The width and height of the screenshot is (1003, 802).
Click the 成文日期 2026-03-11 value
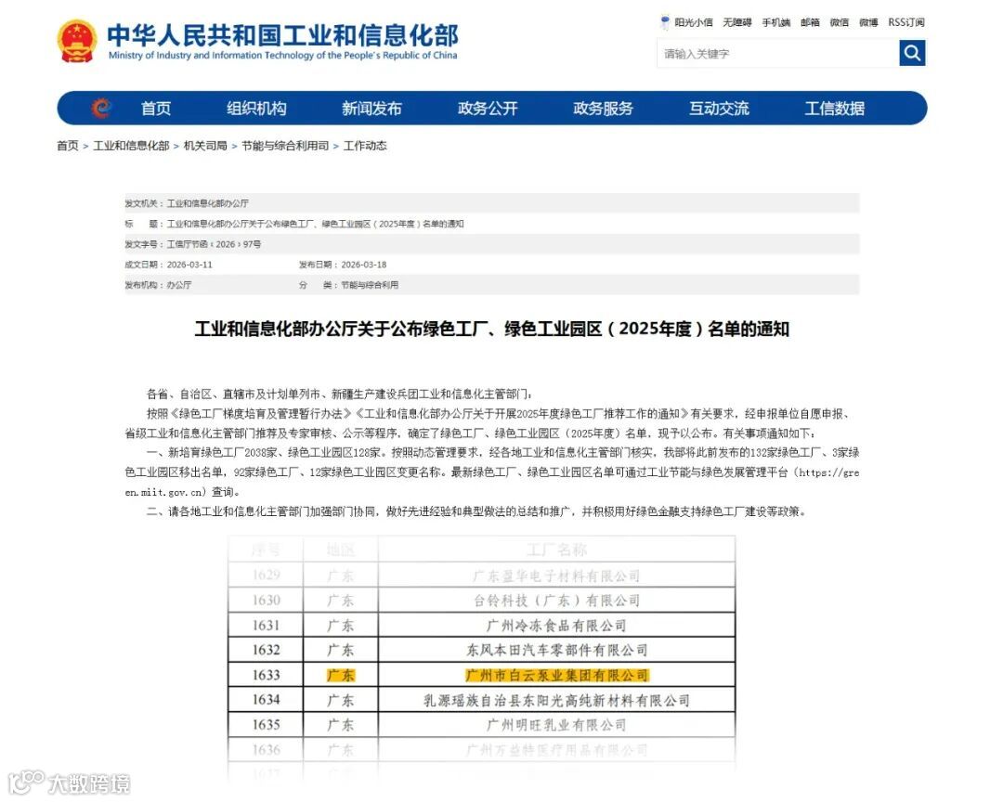click(189, 265)
